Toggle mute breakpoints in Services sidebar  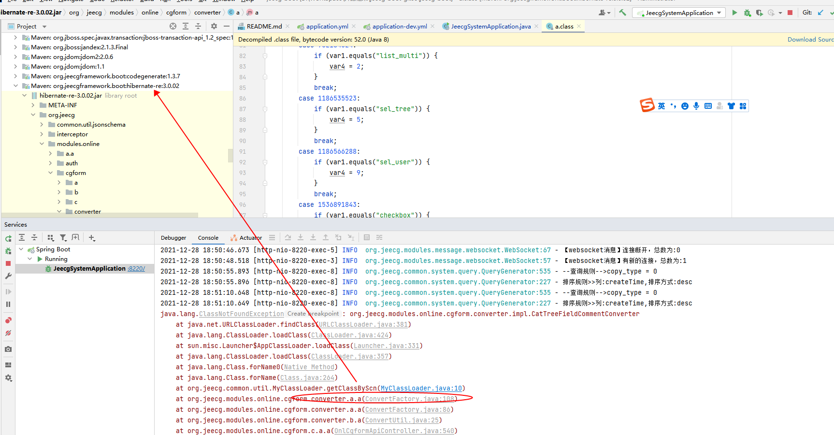coord(8,333)
